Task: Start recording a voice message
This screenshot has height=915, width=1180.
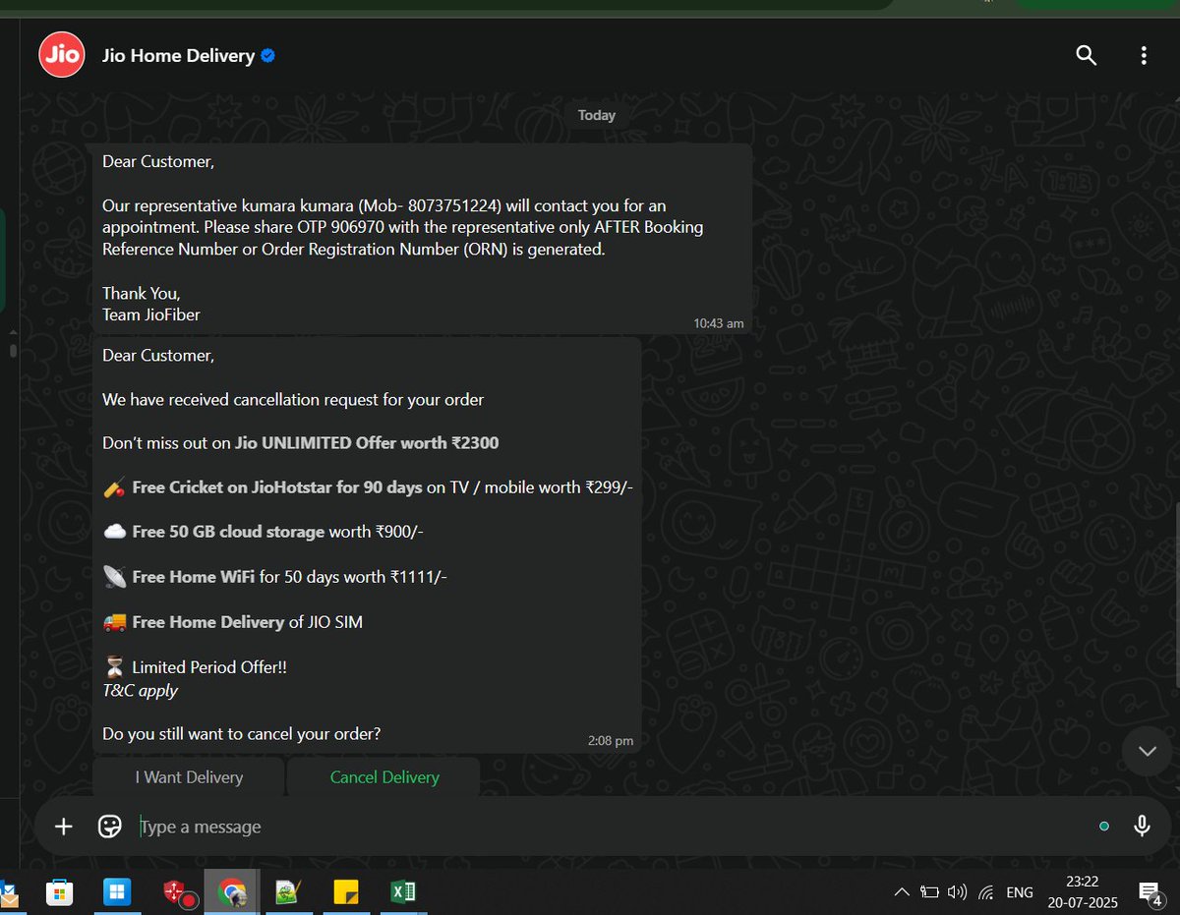Action: pyautogui.click(x=1142, y=827)
